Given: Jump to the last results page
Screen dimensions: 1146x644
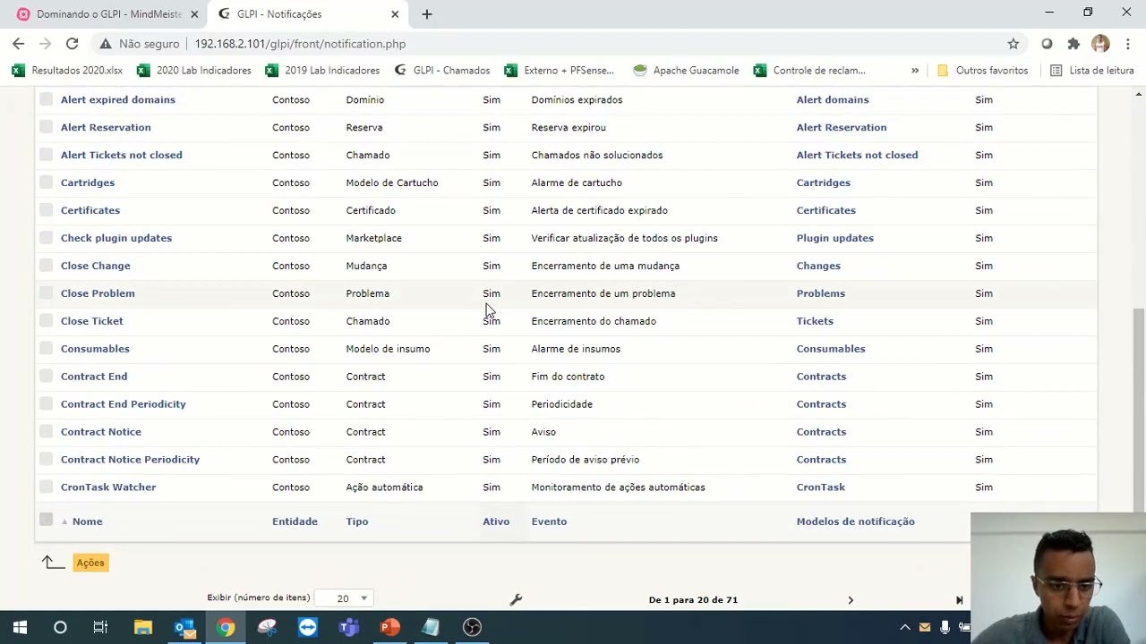Looking at the screenshot, I should point(959,600).
